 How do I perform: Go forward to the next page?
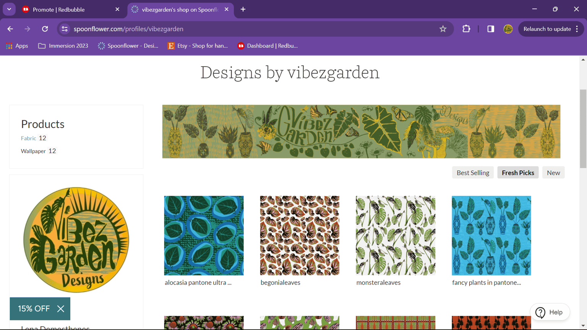(x=28, y=29)
